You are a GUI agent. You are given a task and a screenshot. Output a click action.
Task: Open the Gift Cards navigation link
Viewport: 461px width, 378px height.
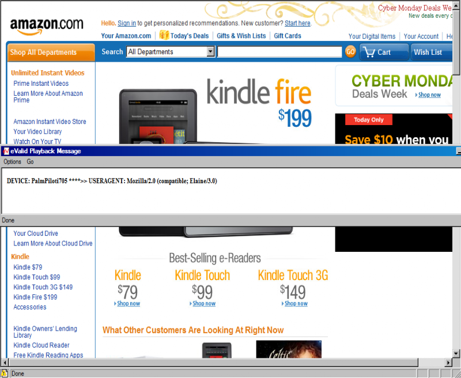(287, 36)
